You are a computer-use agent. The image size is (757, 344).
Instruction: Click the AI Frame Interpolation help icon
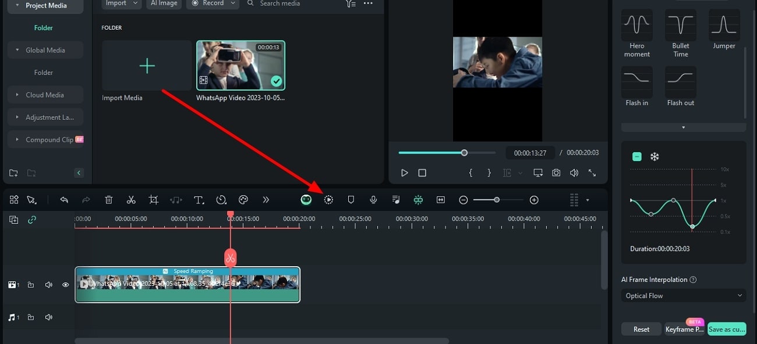(693, 279)
